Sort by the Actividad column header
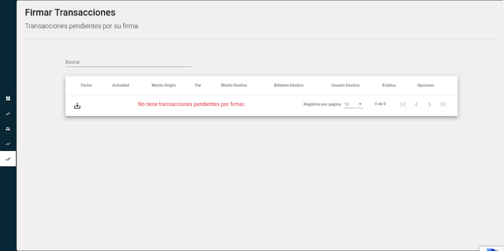This screenshot has width=504, height=251. pos(121,85)
